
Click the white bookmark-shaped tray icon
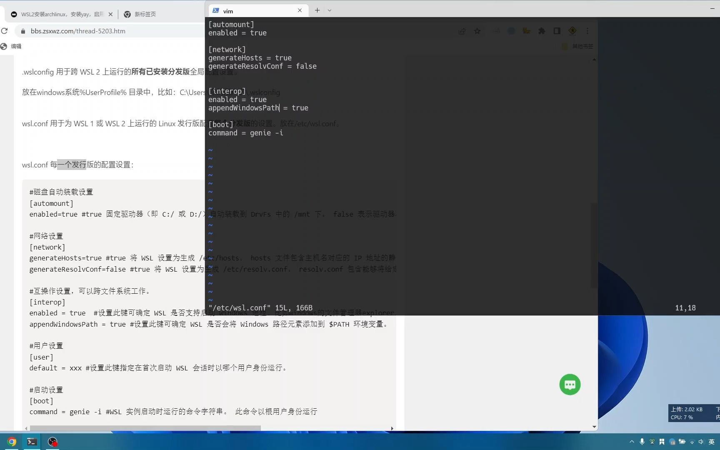(662, 442)
